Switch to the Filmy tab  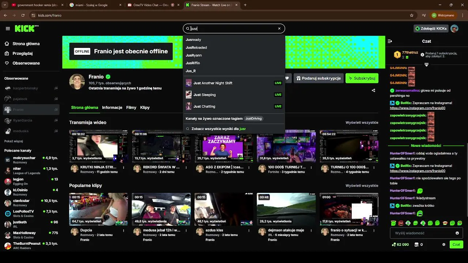pyautogui.click(x=131, y=107)
